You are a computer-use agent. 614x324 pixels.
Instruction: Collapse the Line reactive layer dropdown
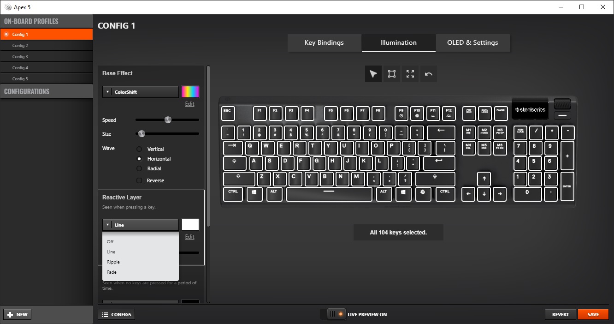point(141,225)
